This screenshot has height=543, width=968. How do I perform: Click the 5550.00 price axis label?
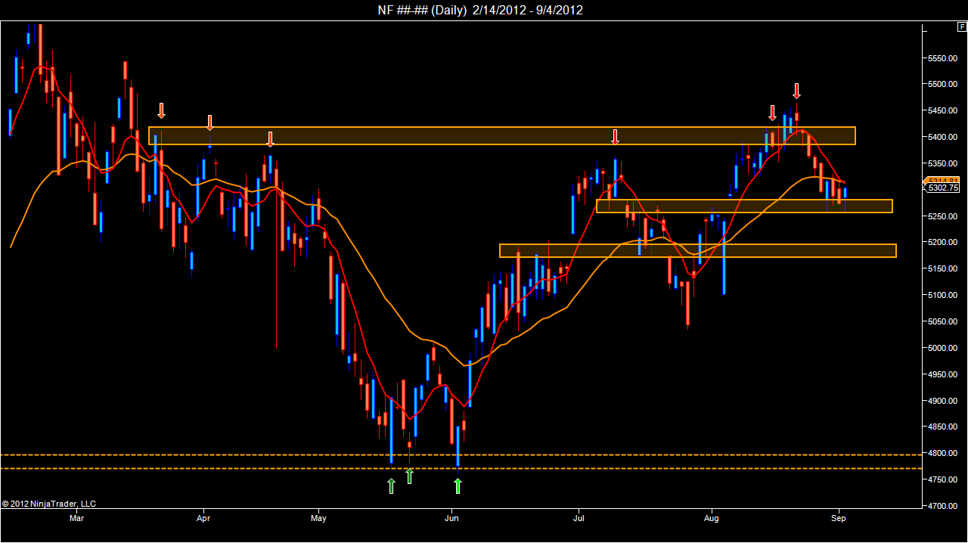pyautogui.click(x=943, y=58)
